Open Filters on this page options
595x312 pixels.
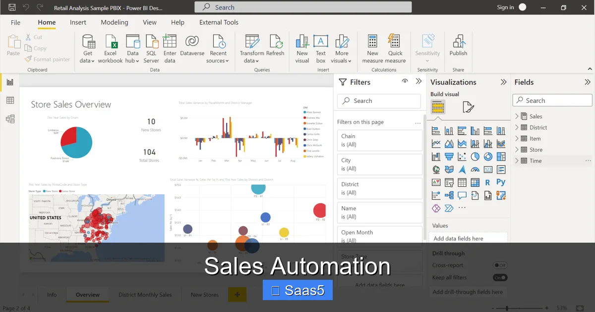(418, 122)
